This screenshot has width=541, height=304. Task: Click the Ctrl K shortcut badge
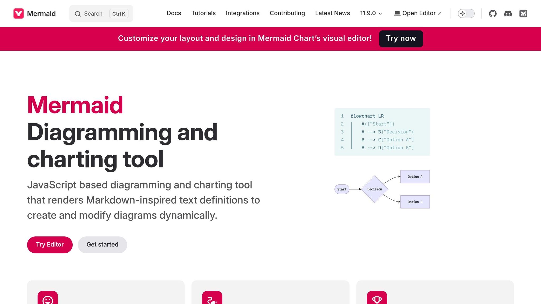119,14
